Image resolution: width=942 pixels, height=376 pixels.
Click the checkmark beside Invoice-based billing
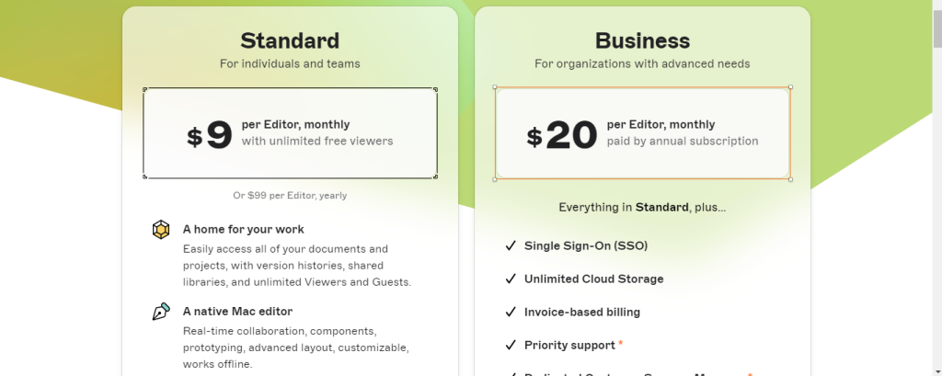pos(511,312)
